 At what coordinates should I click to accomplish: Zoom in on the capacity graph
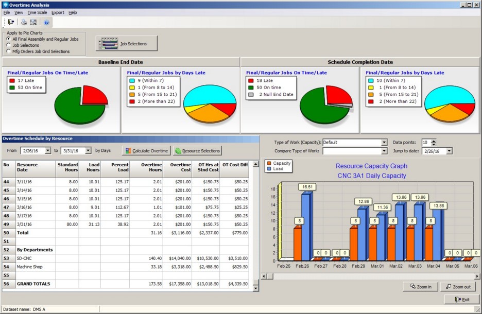(x=420, y=287)
